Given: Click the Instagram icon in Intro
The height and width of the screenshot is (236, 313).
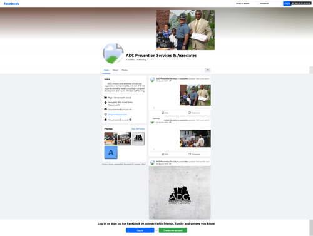Looking at the screenshot, I should pyautogui.click(x=106, y=115).
